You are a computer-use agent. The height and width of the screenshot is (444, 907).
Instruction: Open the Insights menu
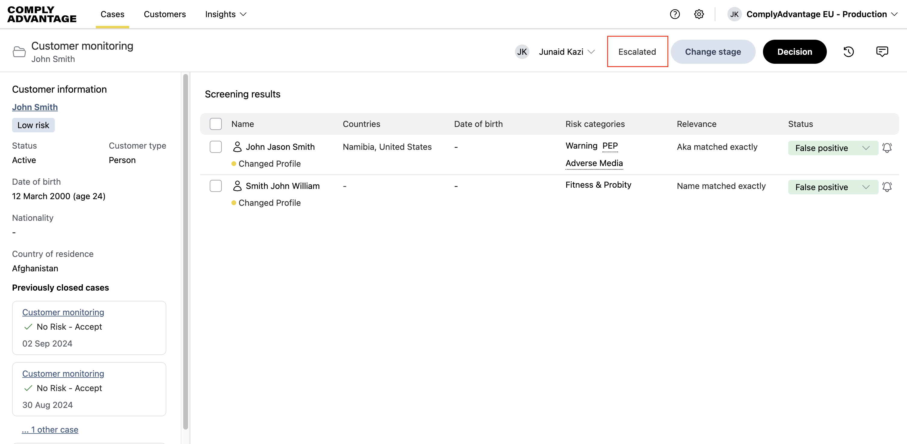click(x=225, y=14)
